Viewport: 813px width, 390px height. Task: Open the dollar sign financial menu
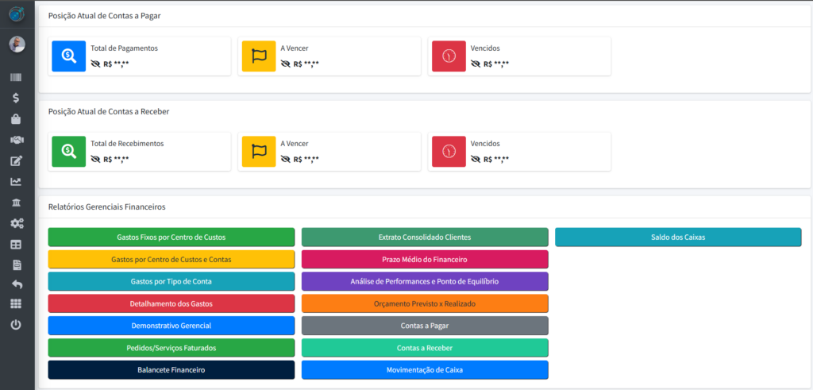(17, 98)
